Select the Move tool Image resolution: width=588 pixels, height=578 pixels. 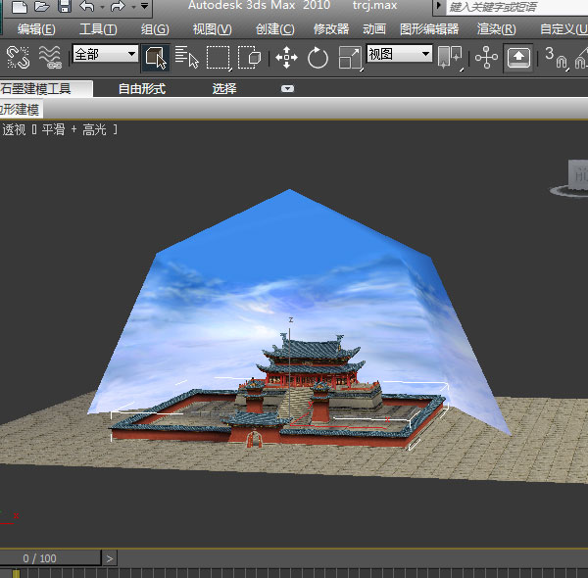pos(286,58)
